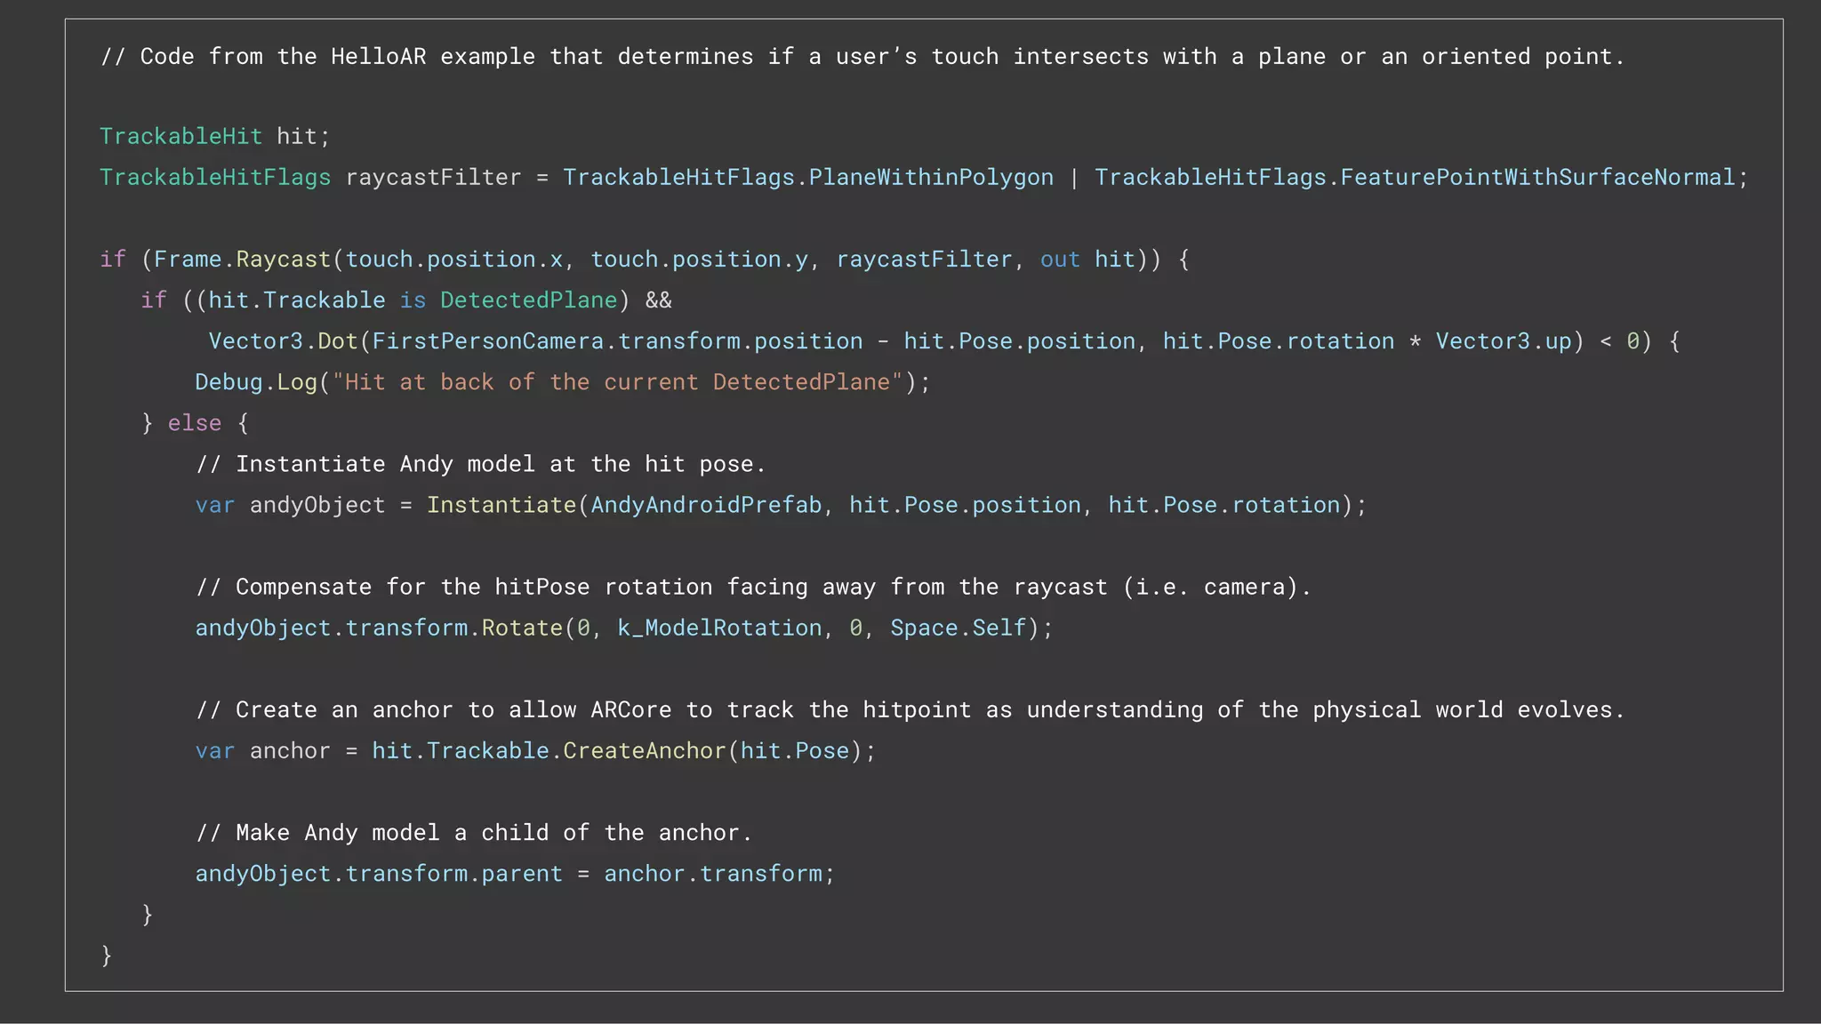Click 'touch.position.x' argument

point(454,260)
